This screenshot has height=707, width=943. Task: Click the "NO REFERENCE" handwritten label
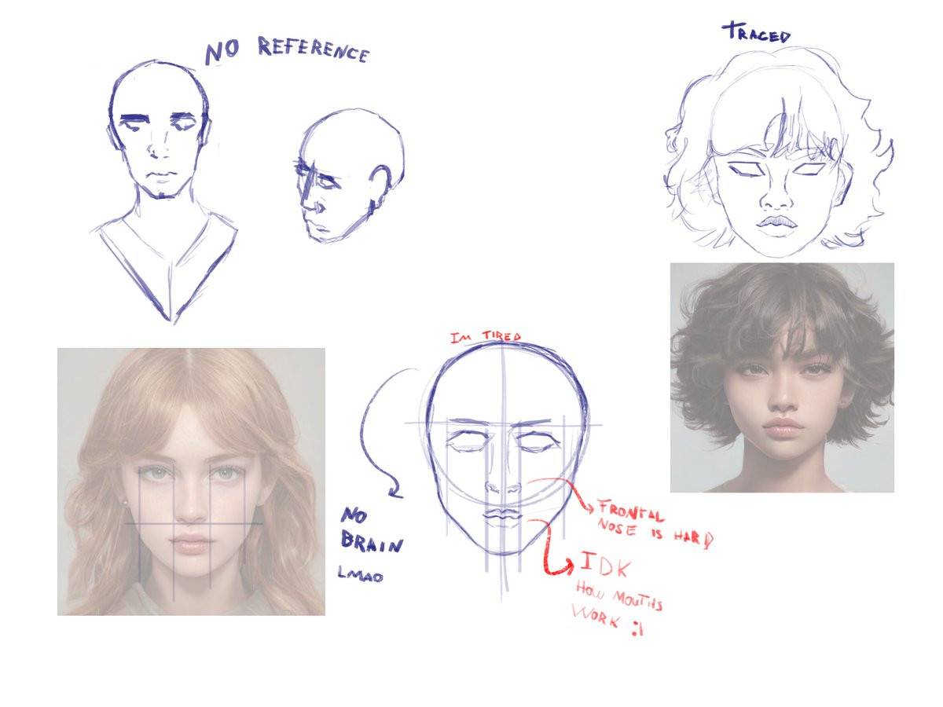pyautogui.click(x=287, y=50)
